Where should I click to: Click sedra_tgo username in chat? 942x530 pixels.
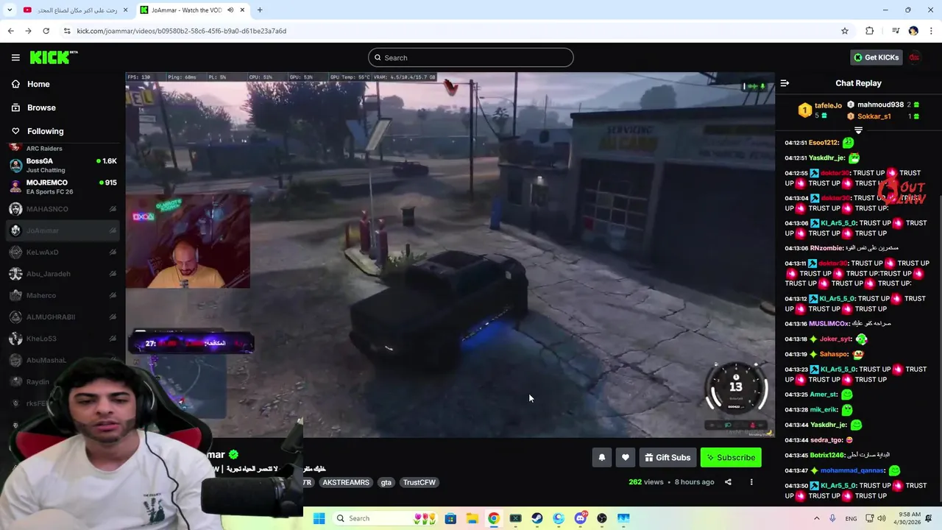point(827,440)
